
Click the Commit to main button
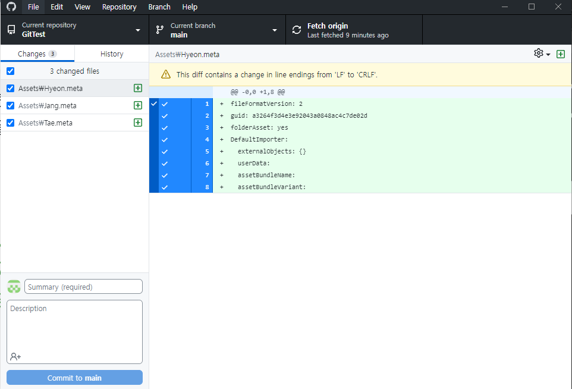tap(74, 378)
